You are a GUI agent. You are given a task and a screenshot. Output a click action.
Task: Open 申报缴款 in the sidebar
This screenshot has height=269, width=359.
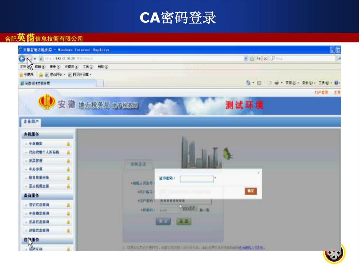(x=35, y=144)
